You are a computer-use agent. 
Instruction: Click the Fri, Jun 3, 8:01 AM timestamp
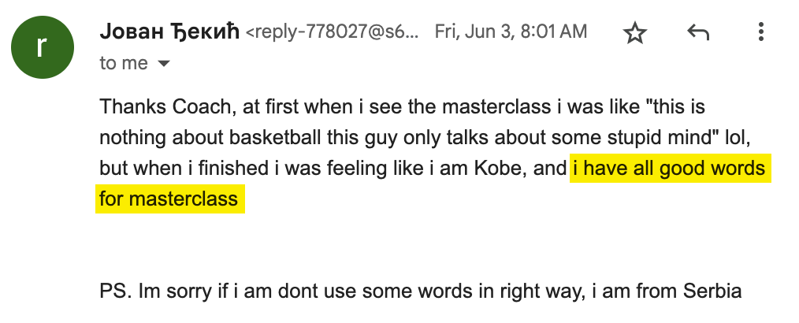point(510,32)
